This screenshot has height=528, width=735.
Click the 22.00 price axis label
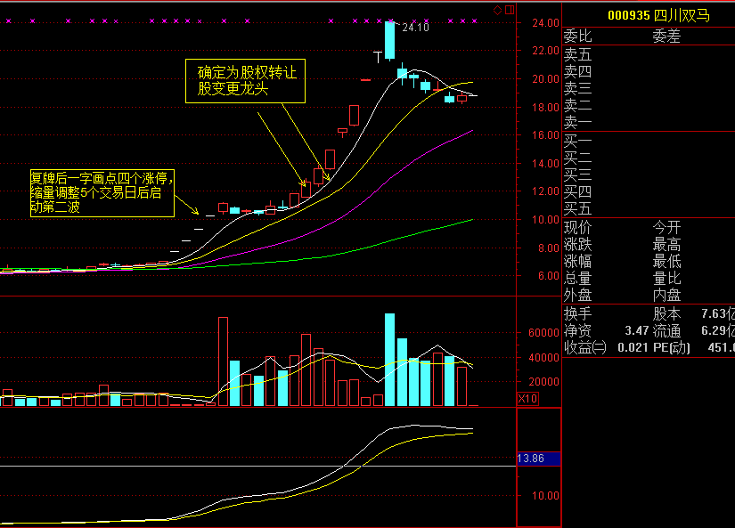point(545,51)
